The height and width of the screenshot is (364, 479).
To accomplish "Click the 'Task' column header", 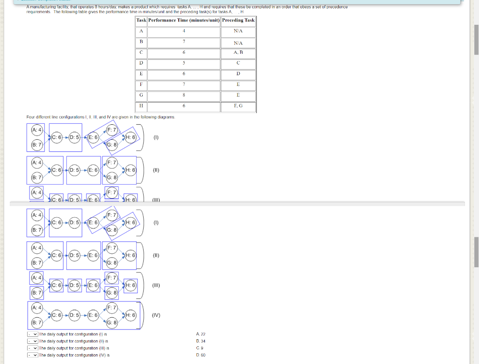I will click(141, 21).
